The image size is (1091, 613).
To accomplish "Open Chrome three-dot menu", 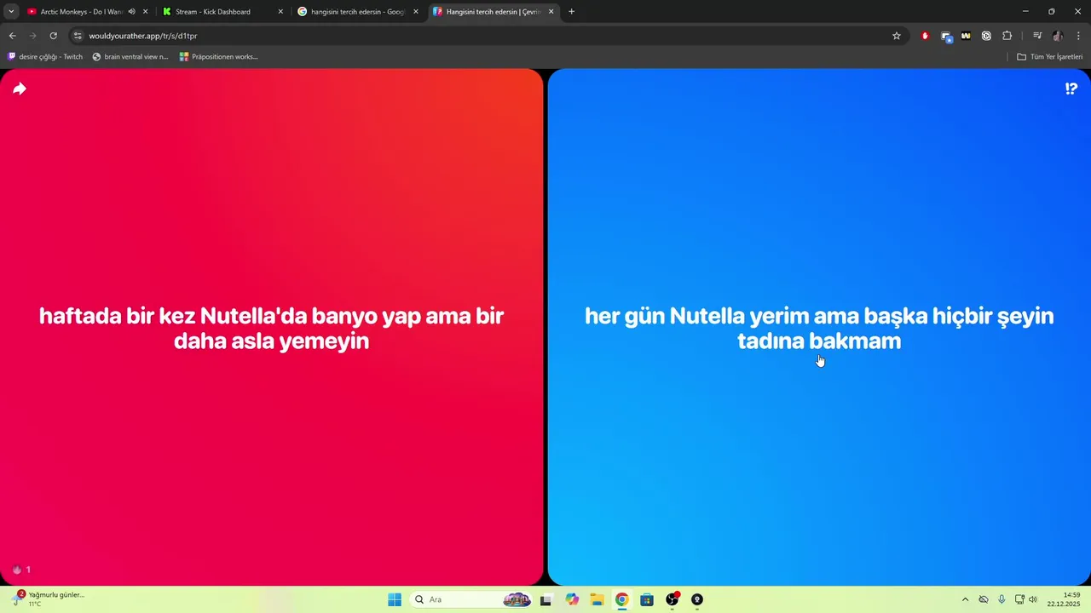I will [1079, 36].
